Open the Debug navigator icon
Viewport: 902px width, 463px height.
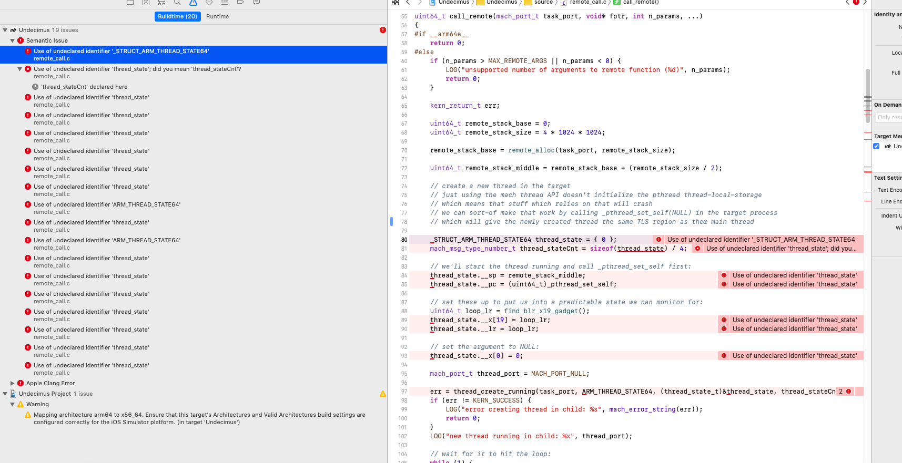tap(225, 2)
